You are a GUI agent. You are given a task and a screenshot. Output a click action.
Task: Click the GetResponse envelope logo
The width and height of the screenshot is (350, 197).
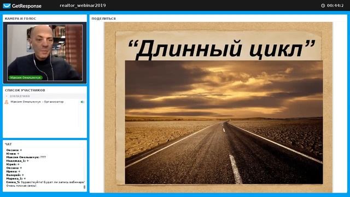tap(7, 5)
